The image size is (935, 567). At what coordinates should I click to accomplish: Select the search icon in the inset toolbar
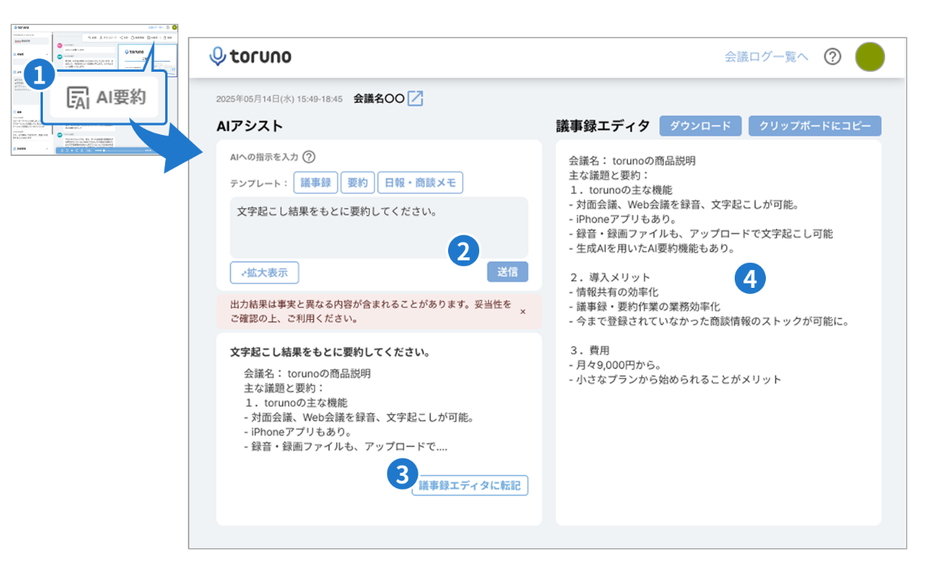tap(91, 37)
